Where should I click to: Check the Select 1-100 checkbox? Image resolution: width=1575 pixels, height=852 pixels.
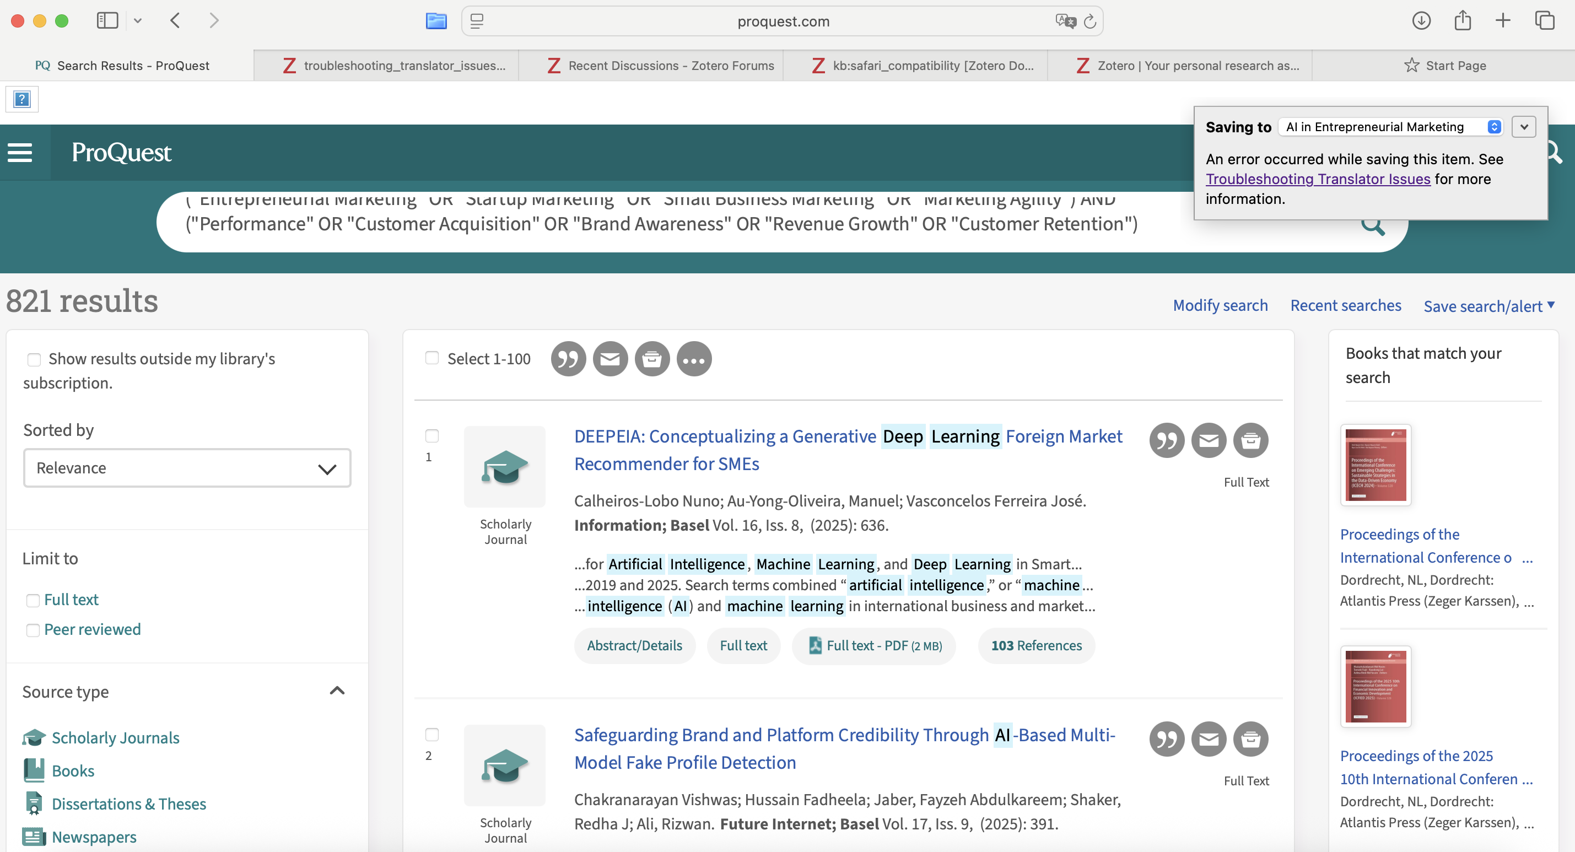431,358
